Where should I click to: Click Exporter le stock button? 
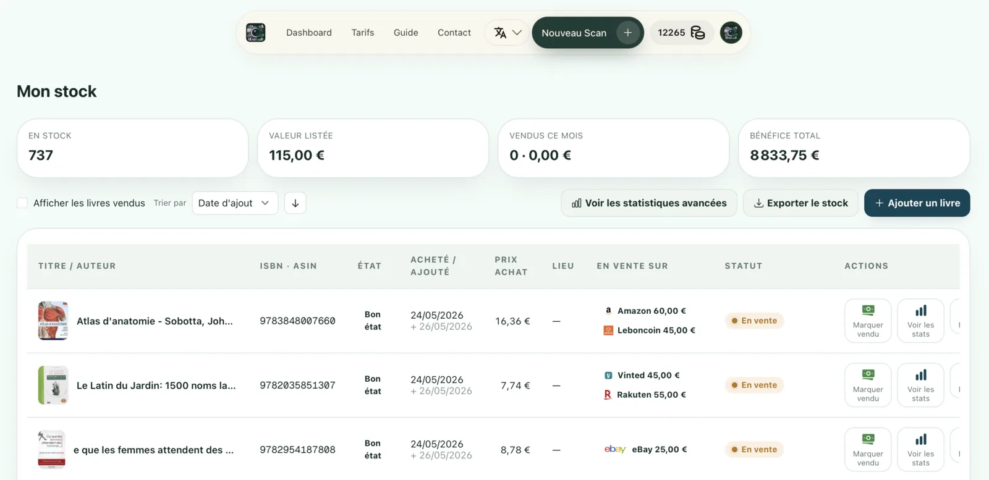click(x=800, y=203)
